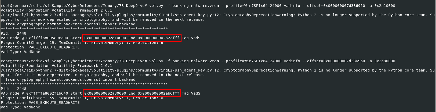Click the first Pid: 2448 line
The image size is (436, 112).
13,33
